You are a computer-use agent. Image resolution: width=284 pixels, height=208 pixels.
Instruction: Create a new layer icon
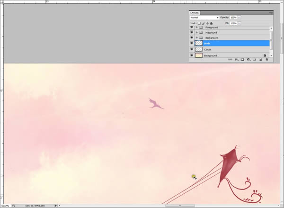pyautogui.click(x=260, y=60)
